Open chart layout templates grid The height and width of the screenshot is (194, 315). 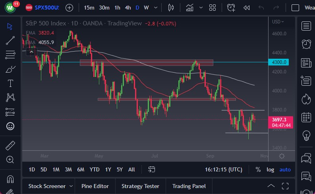[213, 8]
